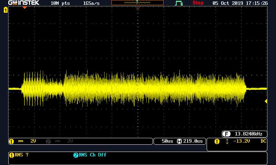Click the trigger source channel 1 badge
Image resolution: width=276 pixels, height=165 pixels.
pos(217,141)
